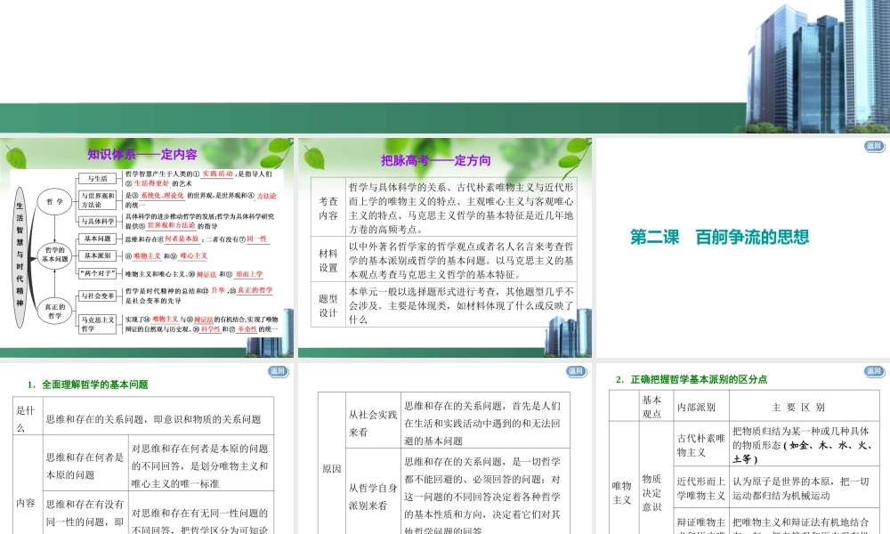The height and width of the screenshot is (534, 890).
Task: Click the 哲学的基本问题 oval node
Action: point(54,255)
